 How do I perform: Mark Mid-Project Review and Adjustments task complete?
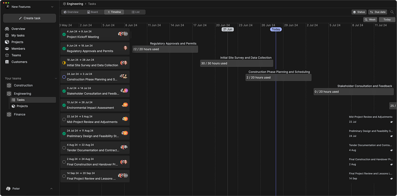(x=64, y=120)
